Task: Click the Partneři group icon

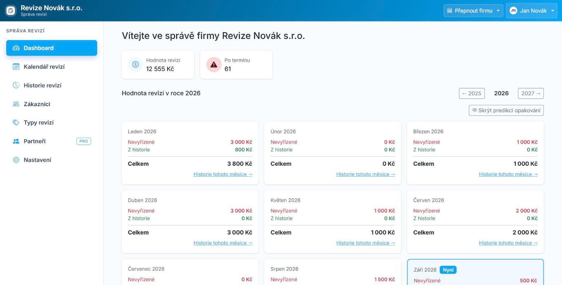Action: click(16, 141)
